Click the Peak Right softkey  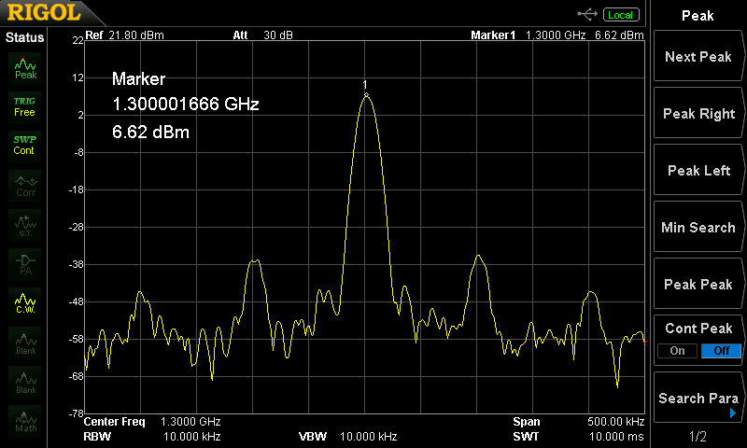698,113
